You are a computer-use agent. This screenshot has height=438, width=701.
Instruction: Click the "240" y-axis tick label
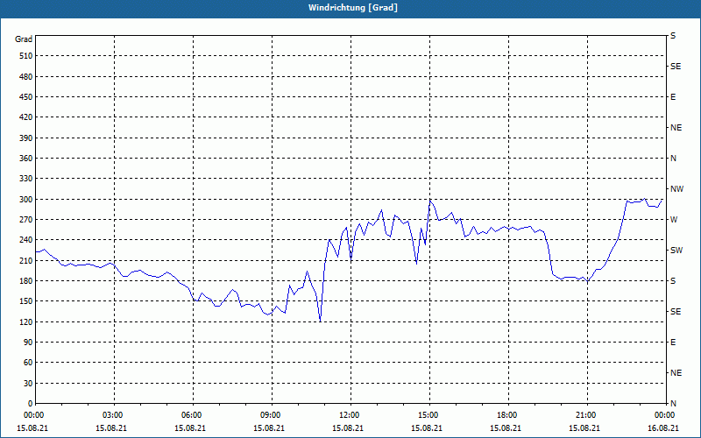click(26, 240)
